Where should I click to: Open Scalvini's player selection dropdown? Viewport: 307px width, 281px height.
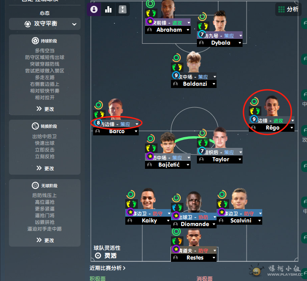(x=260, y=221)
